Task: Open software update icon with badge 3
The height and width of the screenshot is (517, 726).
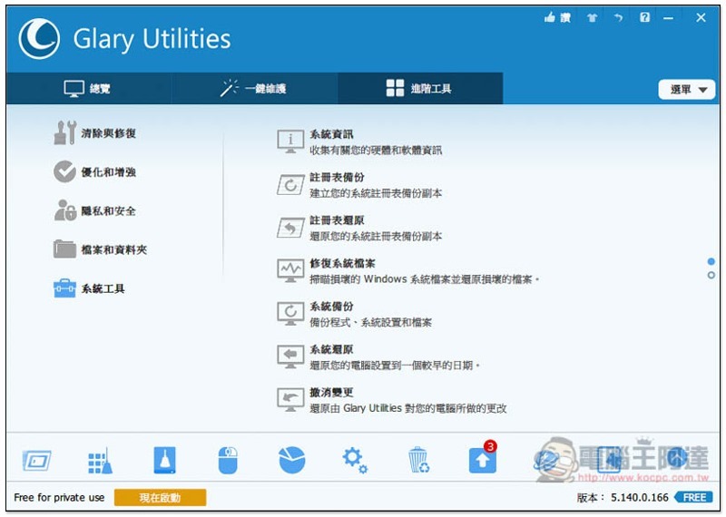Action: tap(483, 457)
